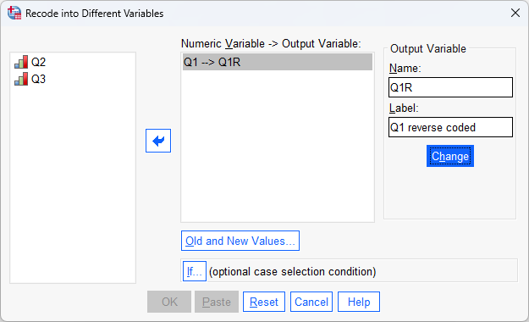This screenshot has height=322, width=529.
Task: Click the greyed-out Paste button
Action: pyautogui.click(x=217, y=302)
